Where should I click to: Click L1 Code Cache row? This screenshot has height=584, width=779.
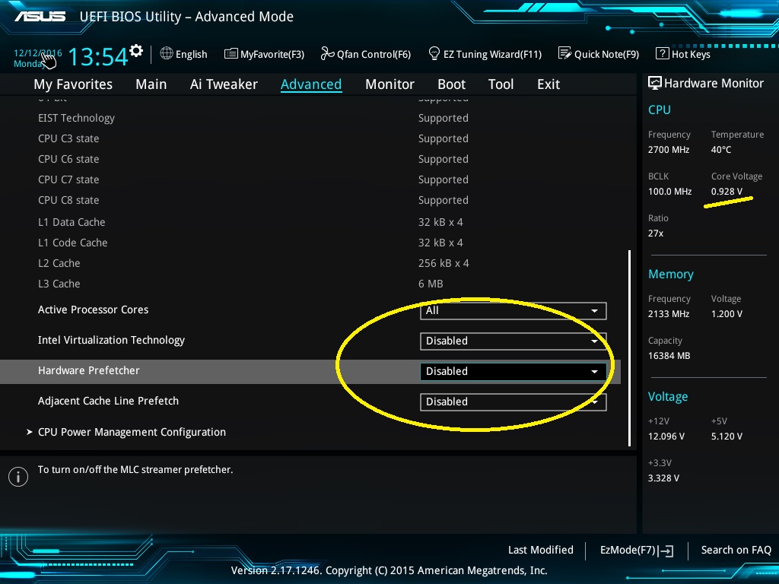click(72, 243)
